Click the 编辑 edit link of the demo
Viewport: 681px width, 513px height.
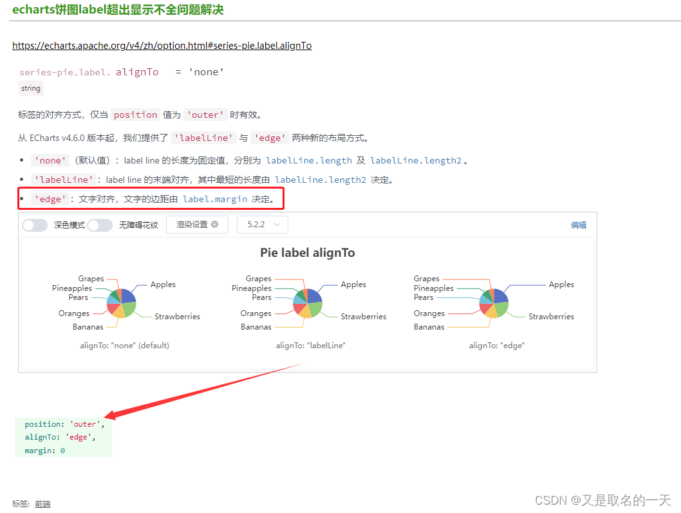pos(578,225)
